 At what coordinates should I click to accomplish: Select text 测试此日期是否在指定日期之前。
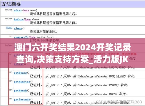point(53,23)
